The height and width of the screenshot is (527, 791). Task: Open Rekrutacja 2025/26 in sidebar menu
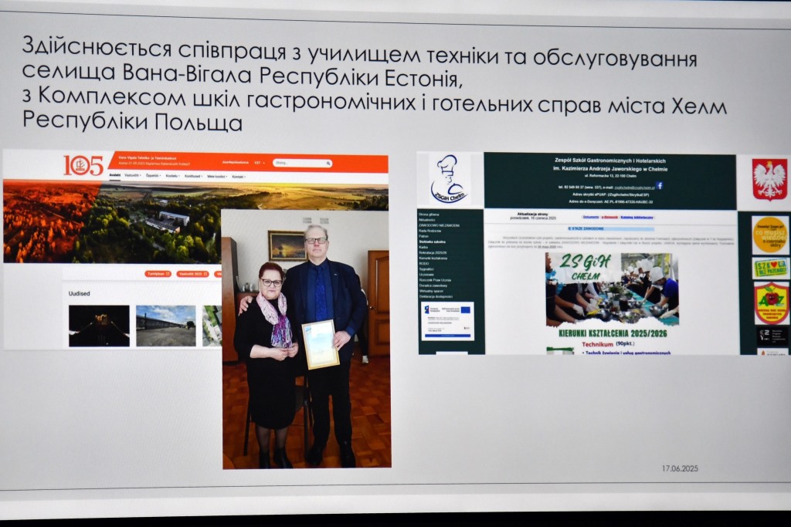433,252
